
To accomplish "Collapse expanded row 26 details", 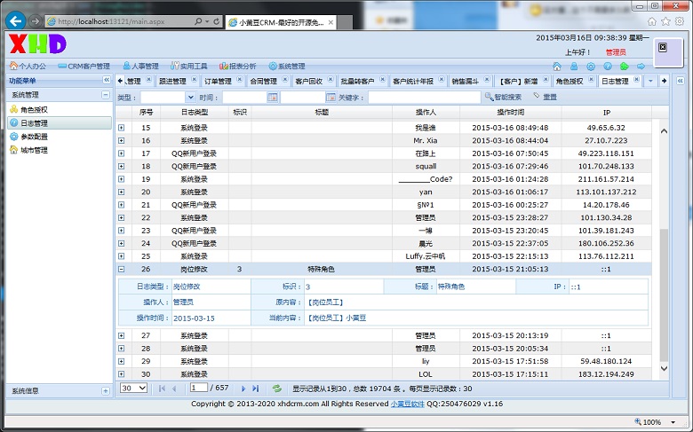I will [x=122, y=269].
